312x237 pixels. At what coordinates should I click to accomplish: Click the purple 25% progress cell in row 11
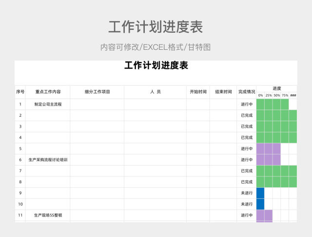coord(269,215)
